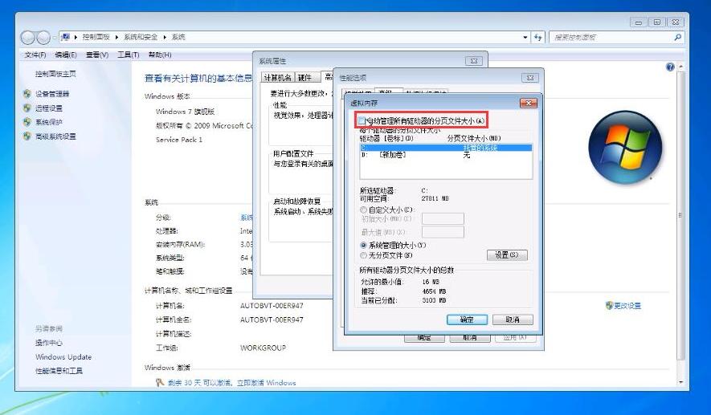Open the 帮助(H) menu
711x415 pixels.
160,55
